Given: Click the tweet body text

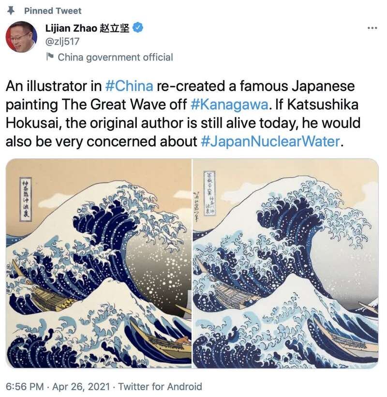Looking at the screenshot, I should click(x=183, y=114).
